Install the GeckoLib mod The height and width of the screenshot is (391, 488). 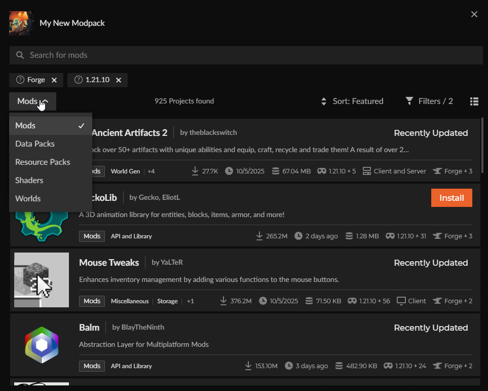452,198
